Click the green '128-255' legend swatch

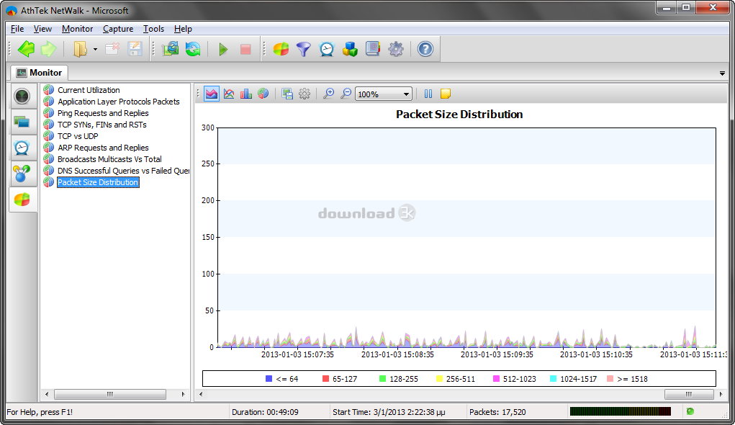point(382,379)
